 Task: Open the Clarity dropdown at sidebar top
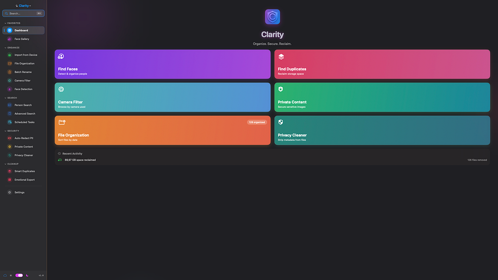pos(23,6)
